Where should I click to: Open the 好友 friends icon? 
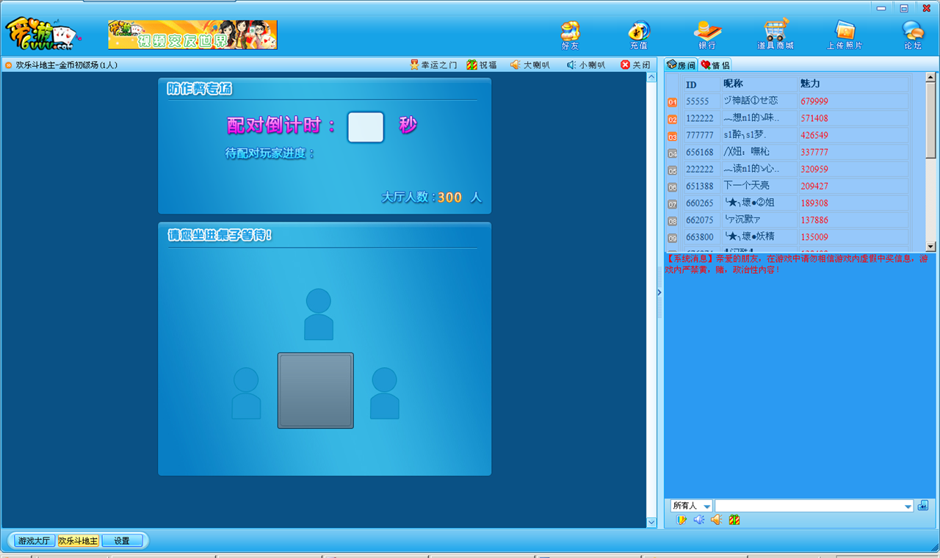pos(570,34)
